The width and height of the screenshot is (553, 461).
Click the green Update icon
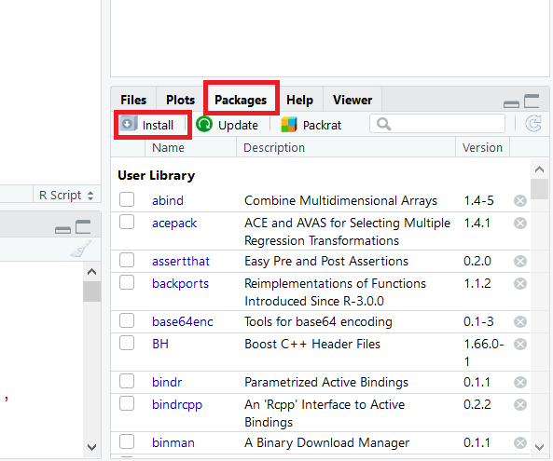tap(204, 124)
